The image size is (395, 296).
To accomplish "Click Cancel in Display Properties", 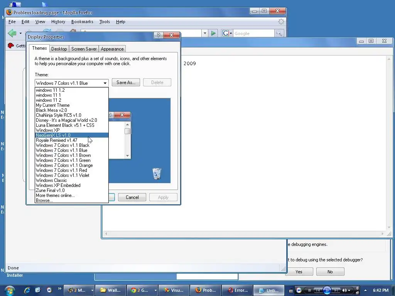I will point(132,197).
